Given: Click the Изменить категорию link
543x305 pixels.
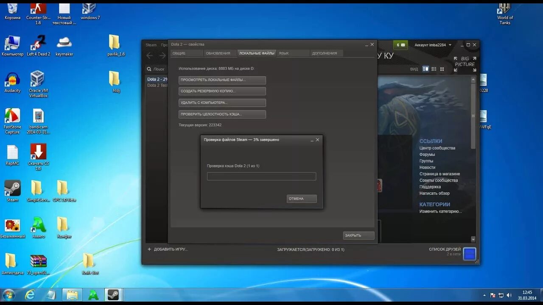Looking at the screenshot, I should pos(441,211).
